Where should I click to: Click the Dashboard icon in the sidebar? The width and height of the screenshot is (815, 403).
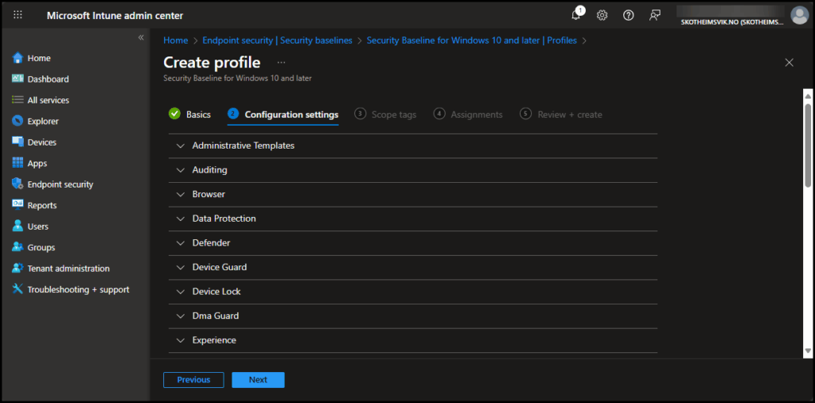coord(18,79)
